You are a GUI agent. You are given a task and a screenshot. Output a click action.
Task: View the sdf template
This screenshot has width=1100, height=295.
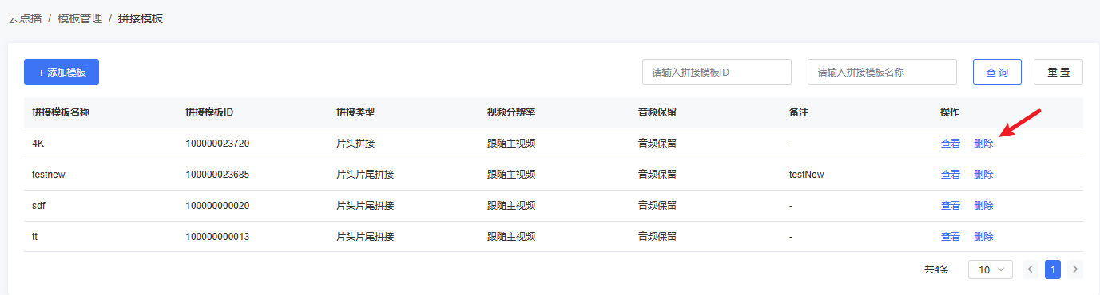tap(951, 206)
